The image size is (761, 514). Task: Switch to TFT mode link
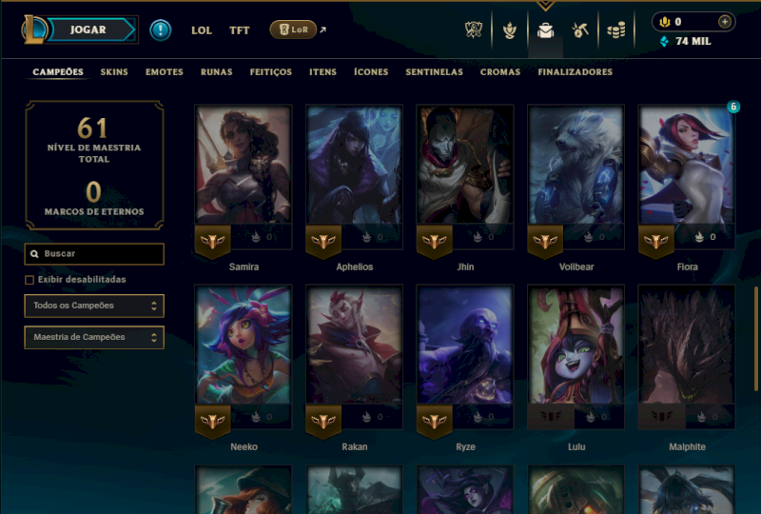240,30
